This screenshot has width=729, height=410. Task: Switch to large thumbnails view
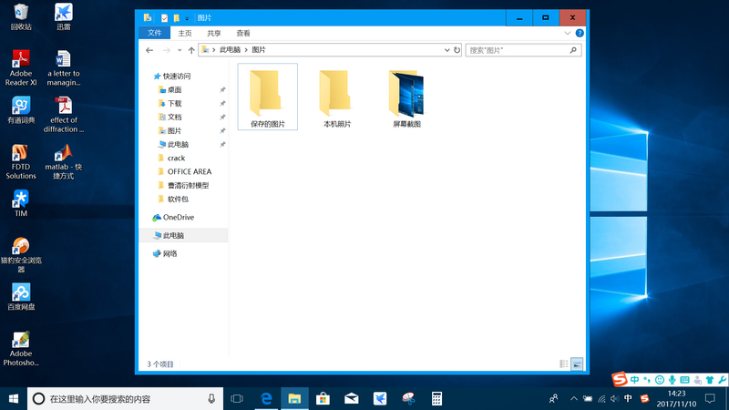576,364
